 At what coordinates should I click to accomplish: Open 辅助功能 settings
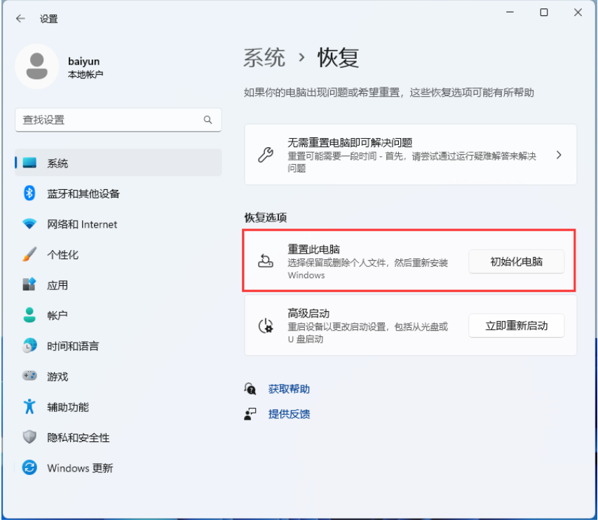[x=118, y=407]
